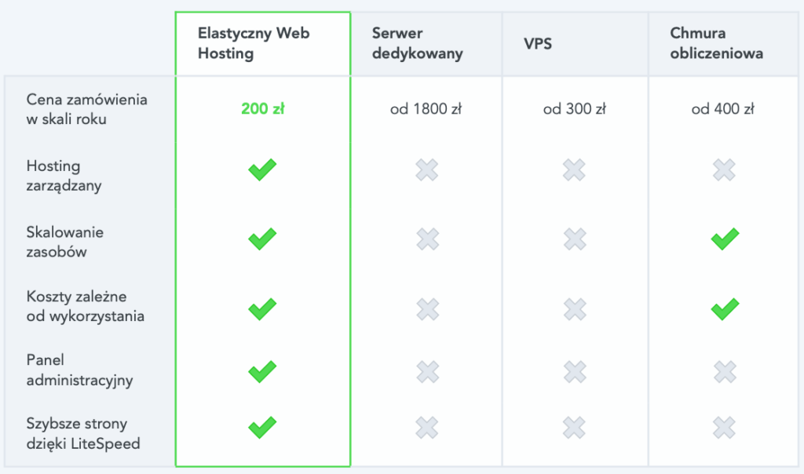
Task: Click the od 400 zł price cell
Action: point(723,108)
